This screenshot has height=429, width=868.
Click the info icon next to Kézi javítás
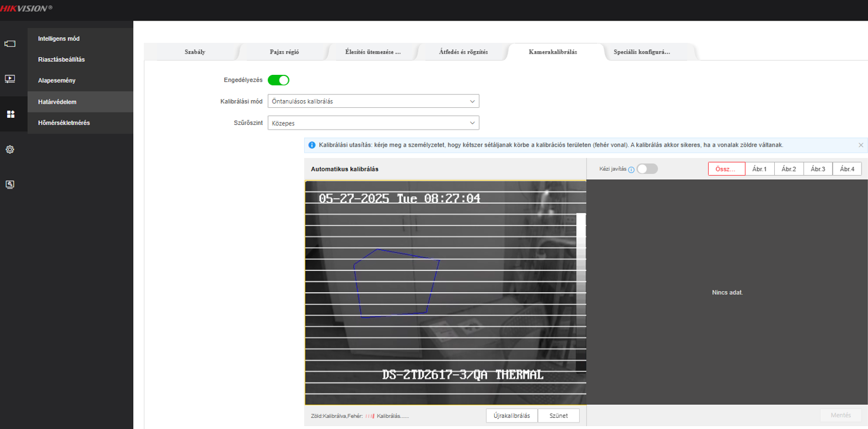pyautogui.click(x=631, y=170)
